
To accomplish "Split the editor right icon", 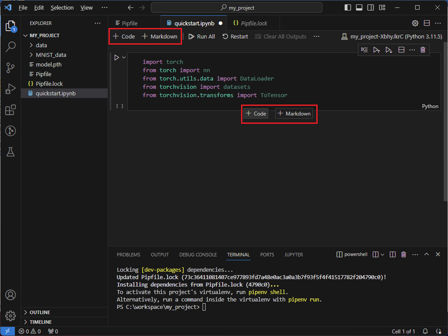I will (427, 23).
